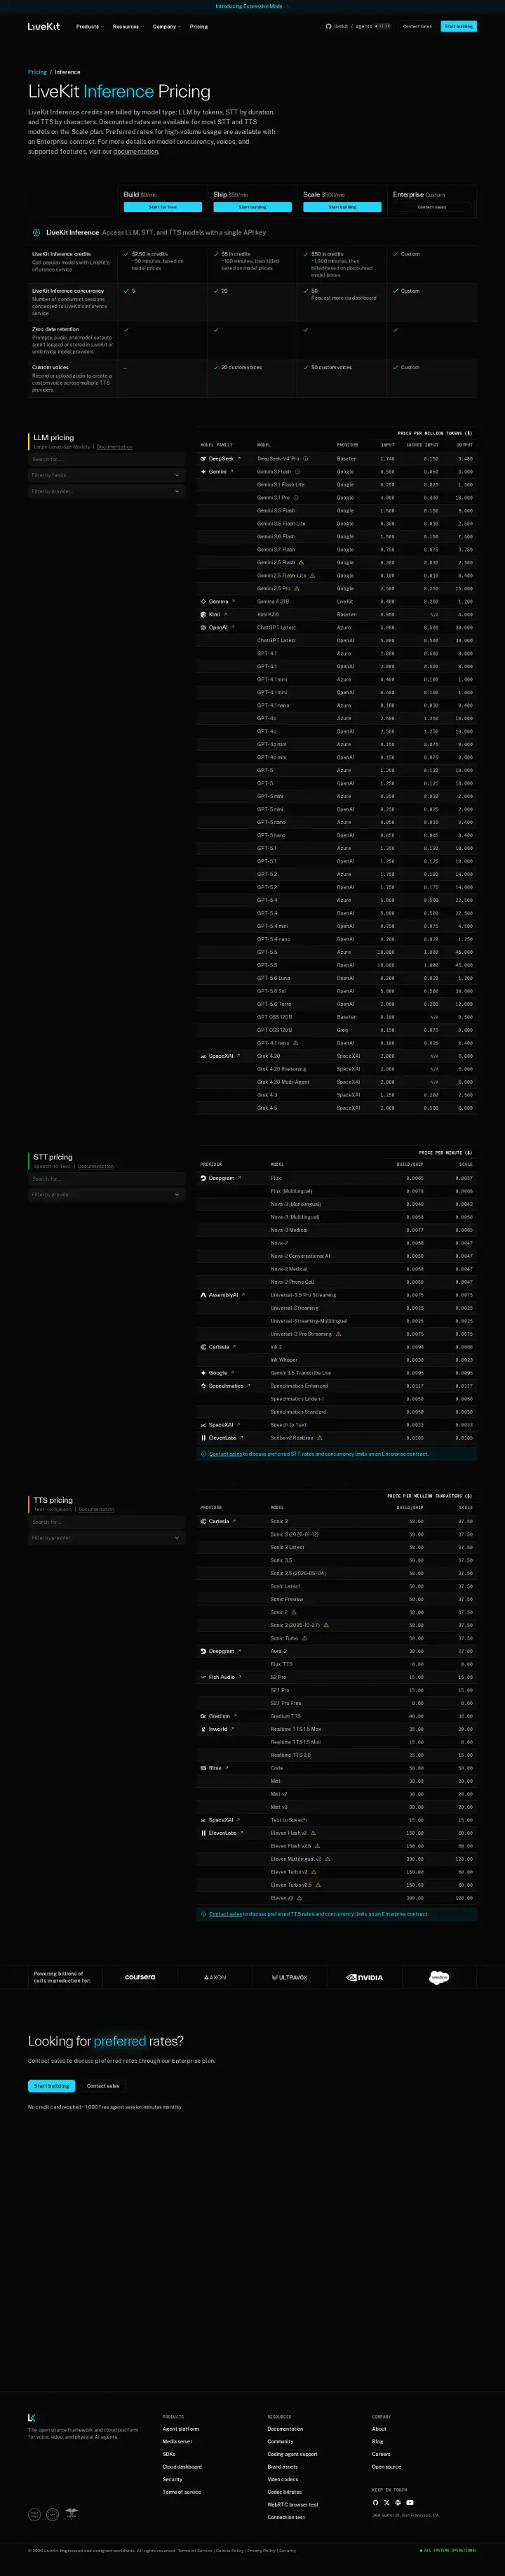
Task: Click Start building under Scale plan
Action: point(342,207)
